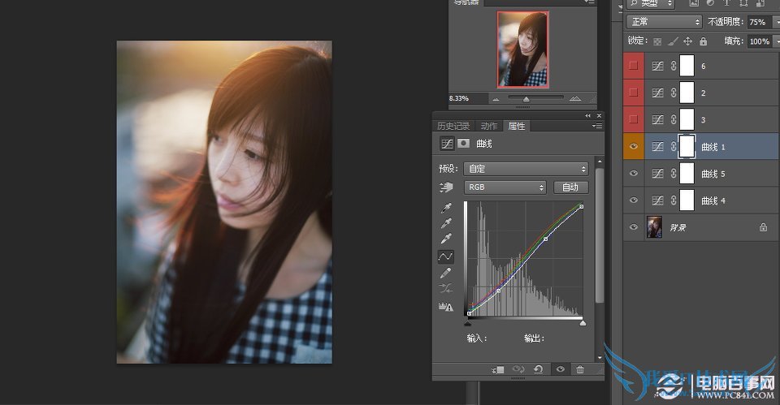This screenshot has width=780, height=405.
Task: Click the on-image targeted adjustment hand tool
Action: tap(446, 187)
